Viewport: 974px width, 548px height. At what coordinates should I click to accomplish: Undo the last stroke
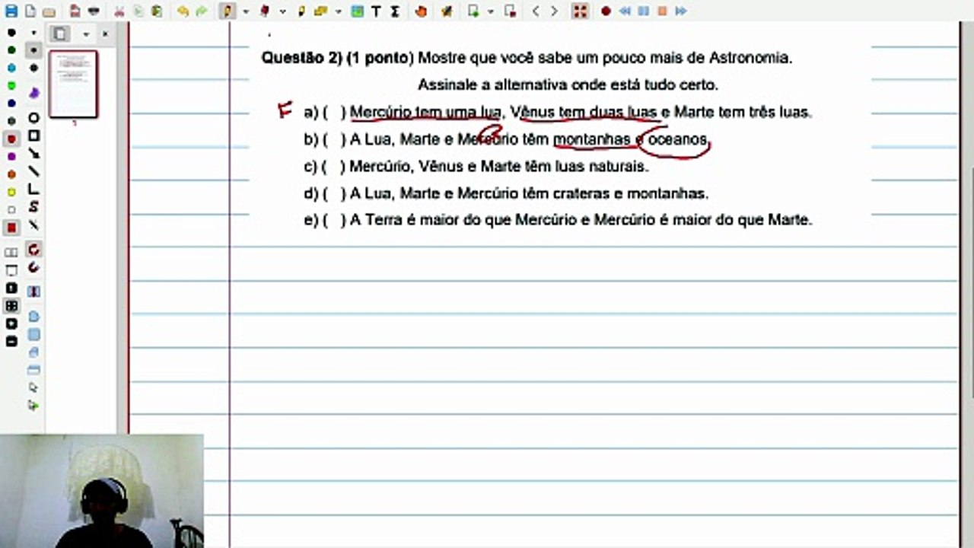[183, 11]
